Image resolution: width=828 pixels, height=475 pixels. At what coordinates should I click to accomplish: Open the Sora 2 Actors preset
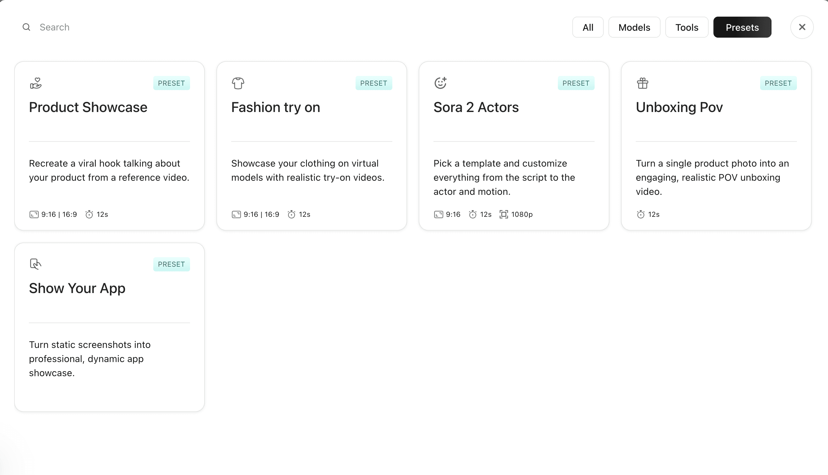point(476,107)
